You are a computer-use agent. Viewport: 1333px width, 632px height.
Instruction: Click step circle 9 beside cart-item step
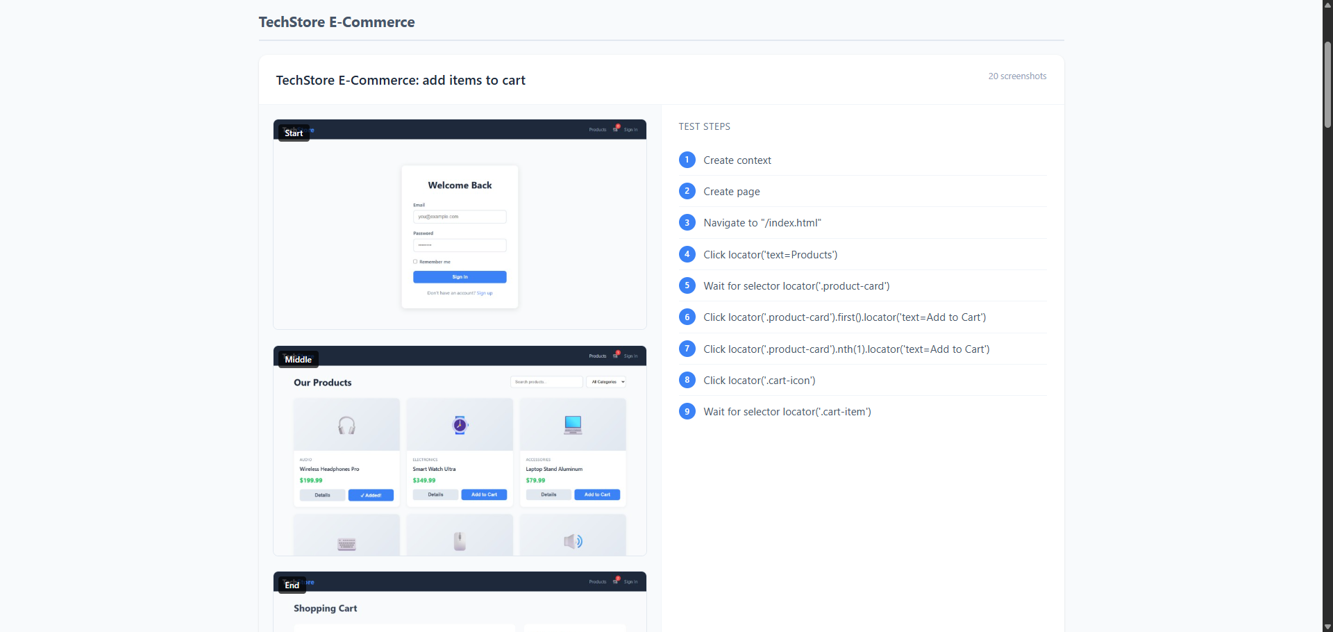pos(687,411)
